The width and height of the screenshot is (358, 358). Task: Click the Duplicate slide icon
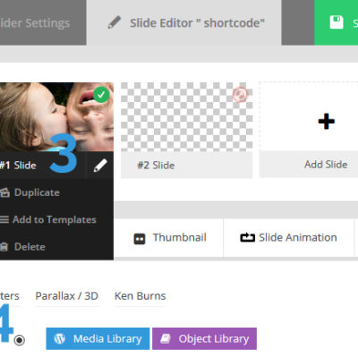coord(4,192)
